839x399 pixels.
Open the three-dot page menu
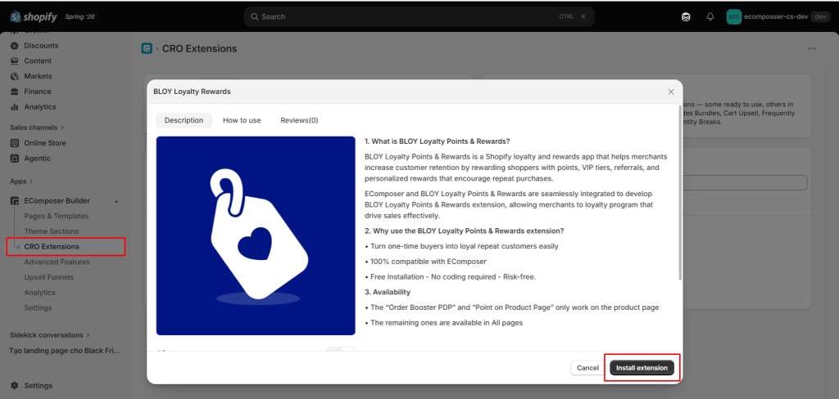tap(812, 48)
